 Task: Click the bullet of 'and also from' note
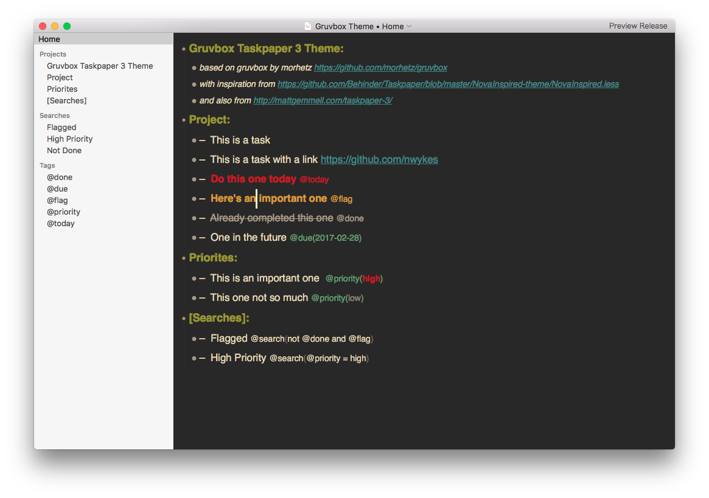click(x=194, y=101)
